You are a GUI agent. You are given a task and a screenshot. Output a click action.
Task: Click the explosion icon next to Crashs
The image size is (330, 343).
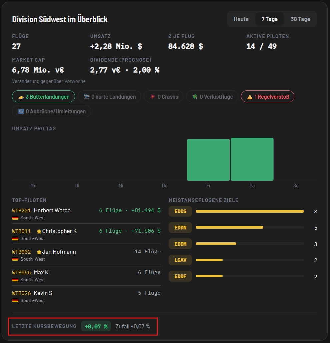(153, 97)
